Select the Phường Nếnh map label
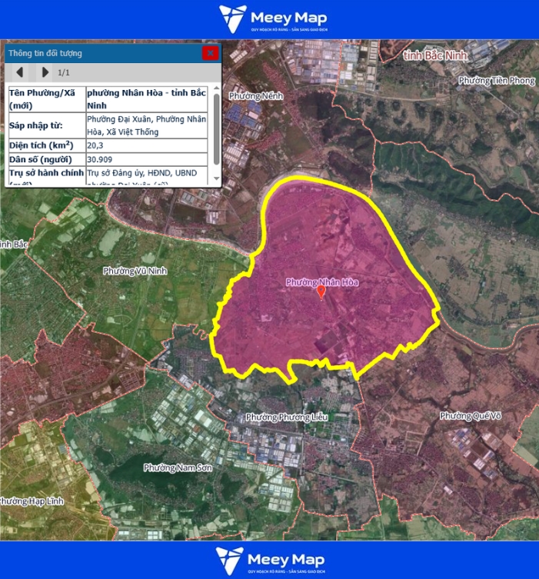Viewport: 539px width, 579px height. (257, 96)
